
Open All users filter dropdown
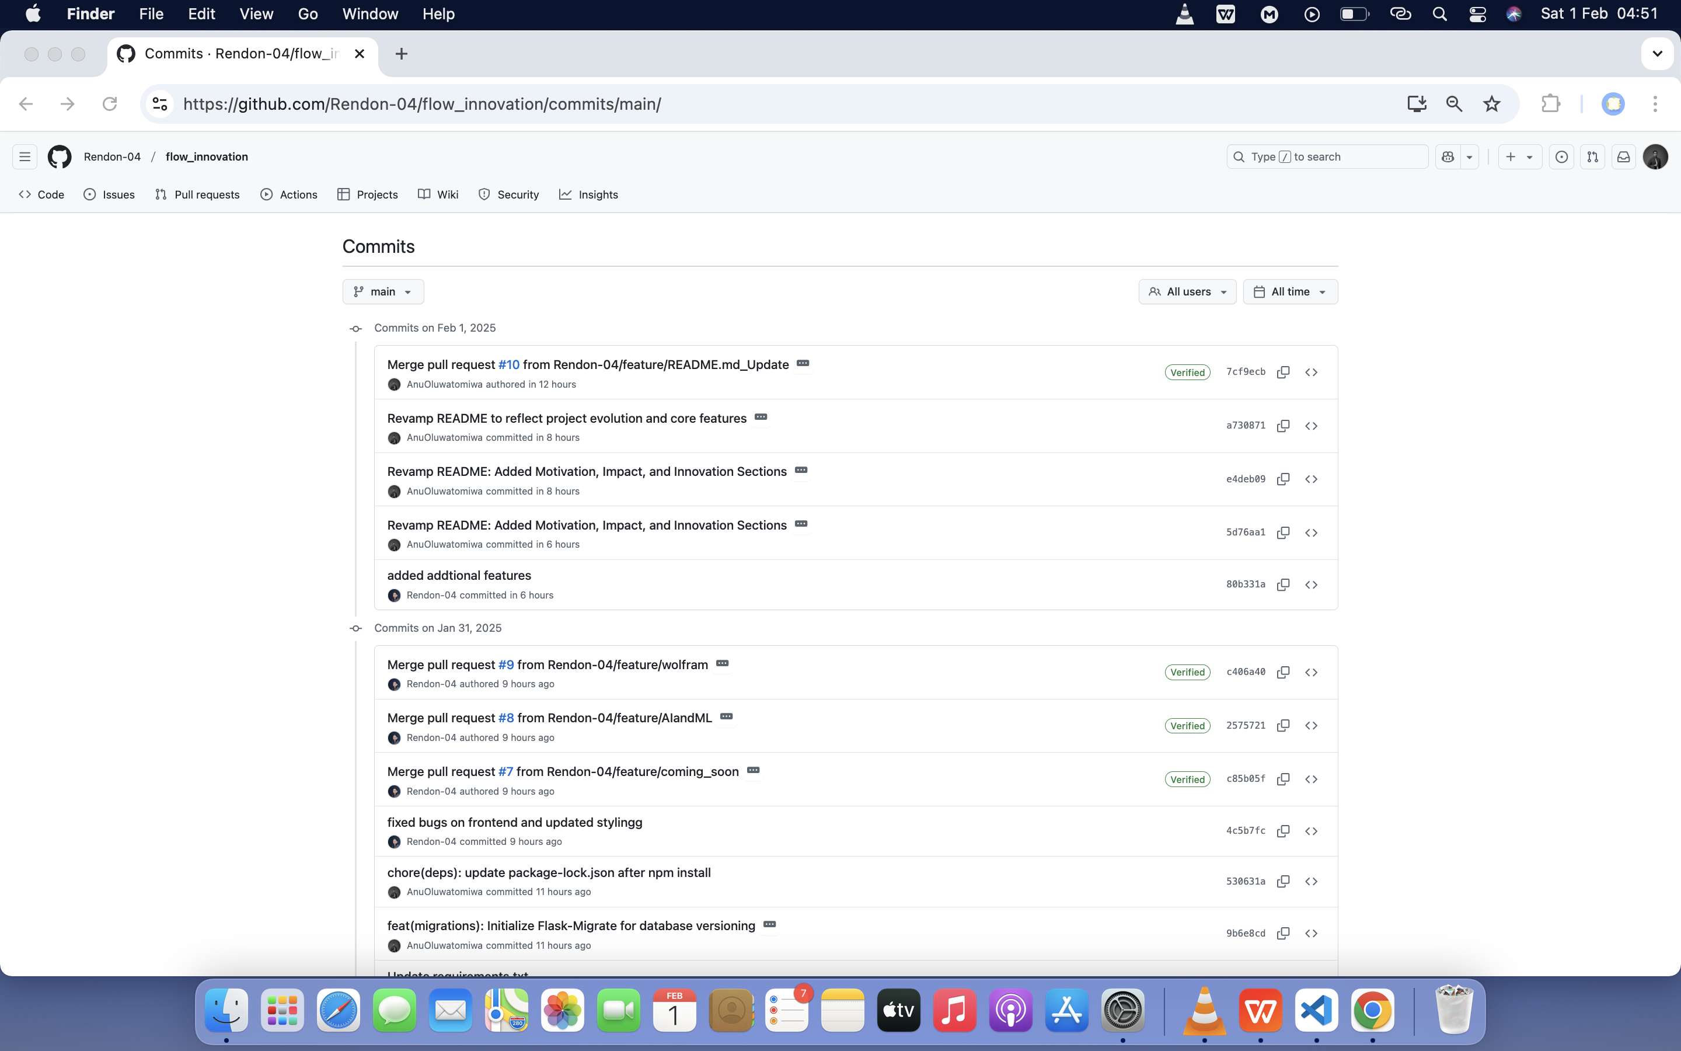1187,292
